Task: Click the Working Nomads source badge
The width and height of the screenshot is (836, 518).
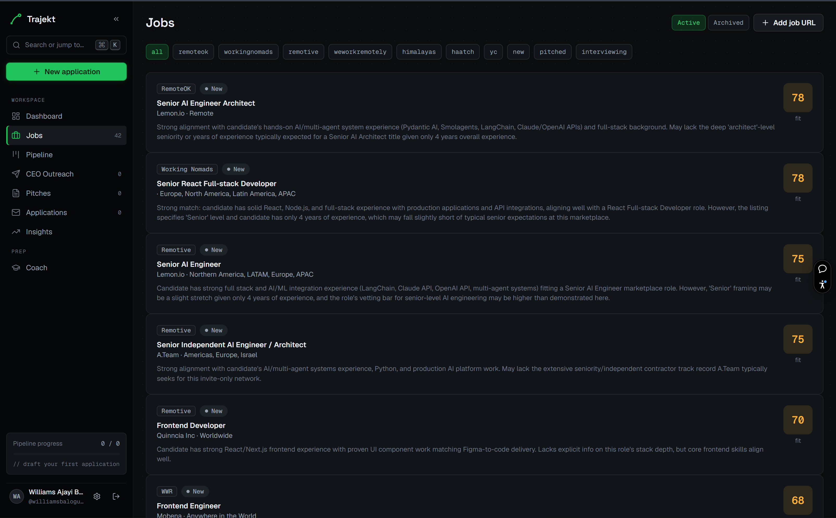Action: click(x=187, y=169)
